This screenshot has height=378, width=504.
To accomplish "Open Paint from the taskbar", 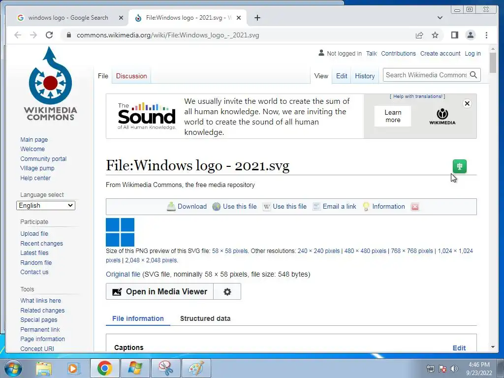I will (x=196, y=368).
